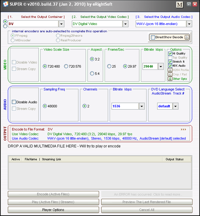Choose 720:576 video scale size
This screenshot has width=200, height=216.
click(66, 66)
